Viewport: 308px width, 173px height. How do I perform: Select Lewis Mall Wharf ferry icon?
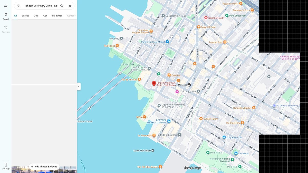click(153, 150)
